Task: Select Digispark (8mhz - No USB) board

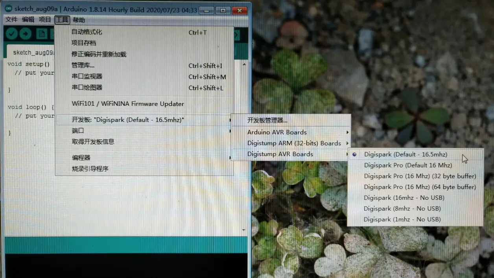Action: pos(415,208)
